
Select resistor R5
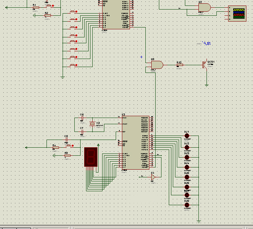click(67, 155)
